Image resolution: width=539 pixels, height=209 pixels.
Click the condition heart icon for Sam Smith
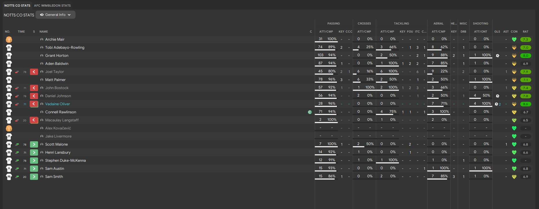click(514, 177)
